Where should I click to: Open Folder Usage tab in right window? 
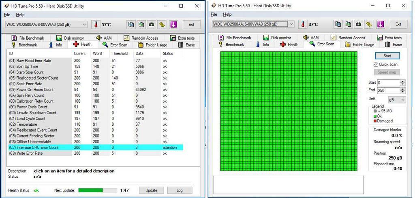(x=360, y=44)
